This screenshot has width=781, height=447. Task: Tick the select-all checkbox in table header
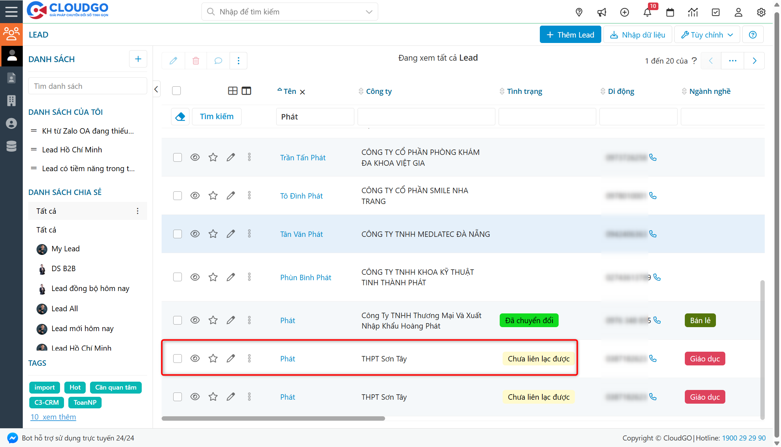point(176,91)
